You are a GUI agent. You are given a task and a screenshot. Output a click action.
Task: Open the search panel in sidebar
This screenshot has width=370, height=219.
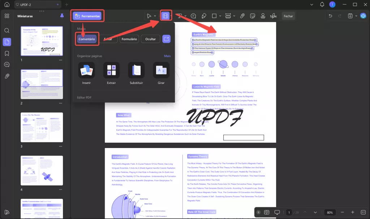click(7, 31)
